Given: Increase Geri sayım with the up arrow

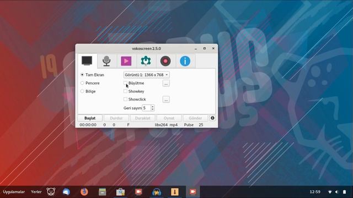Looking at the screenshot, I should coord(152,106).
